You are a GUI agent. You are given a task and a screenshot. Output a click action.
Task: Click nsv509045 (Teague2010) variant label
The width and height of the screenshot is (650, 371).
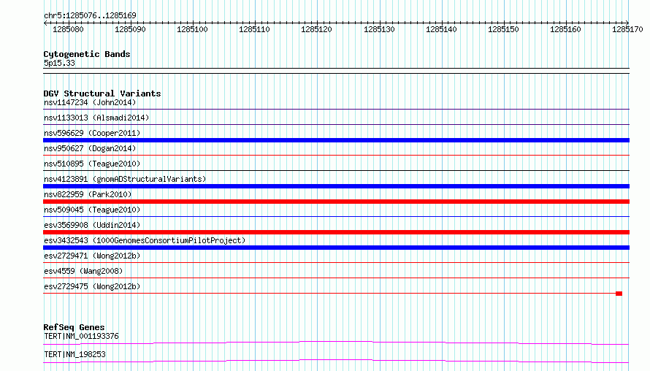click(92, 210)
